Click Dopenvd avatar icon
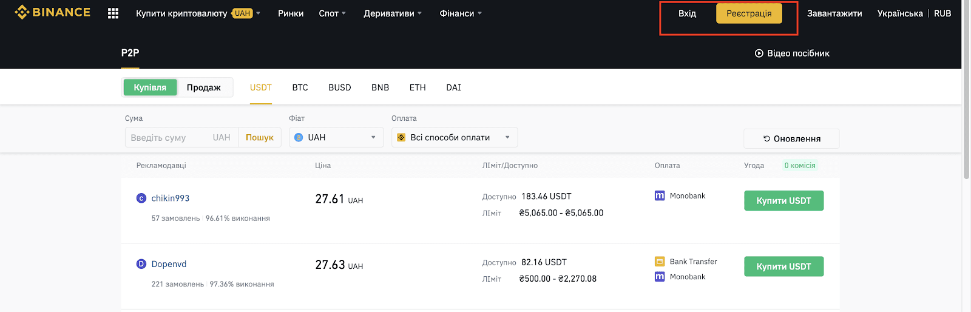Viewport: 971px width, 312px height. coord(141,264)
